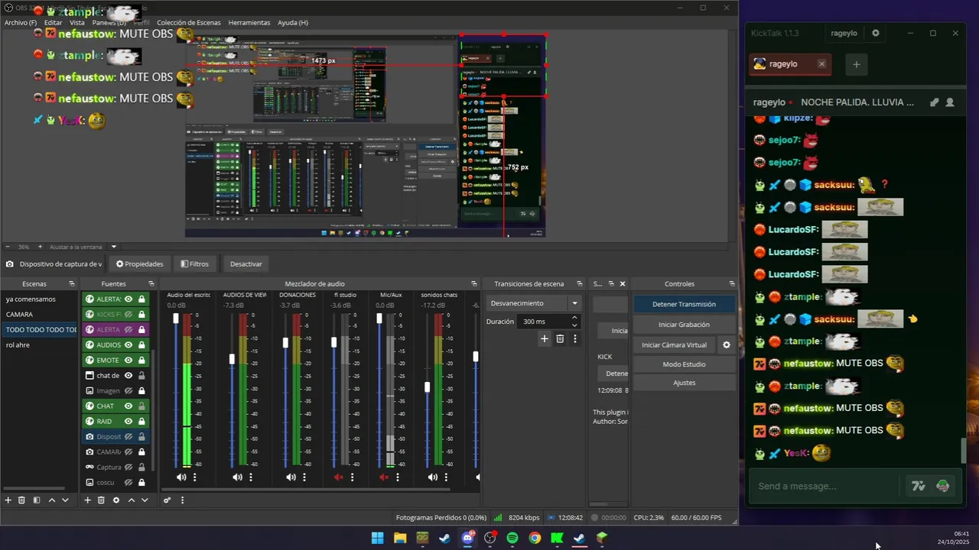Hide the AUDIOS source with its eye icon
Image resolution: width=979 pixels, height=550 pixels.
click(x=128, y=345)
